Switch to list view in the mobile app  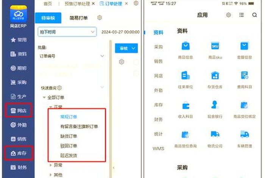point(242,15)
